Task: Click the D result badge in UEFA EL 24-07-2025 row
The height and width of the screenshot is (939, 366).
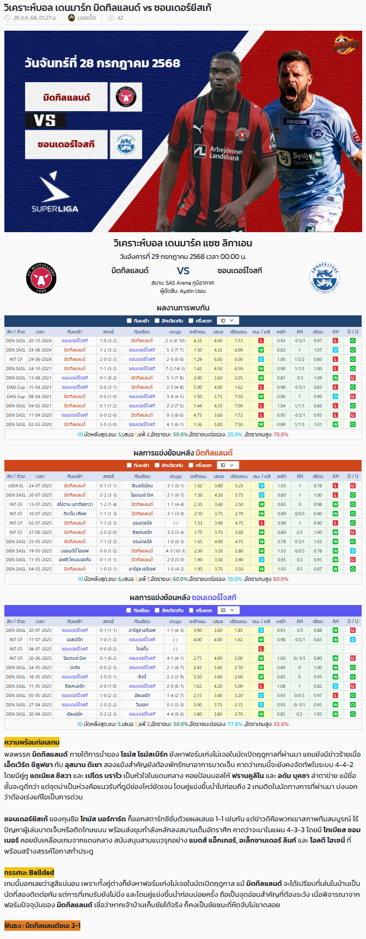Action: pos(261,486)
